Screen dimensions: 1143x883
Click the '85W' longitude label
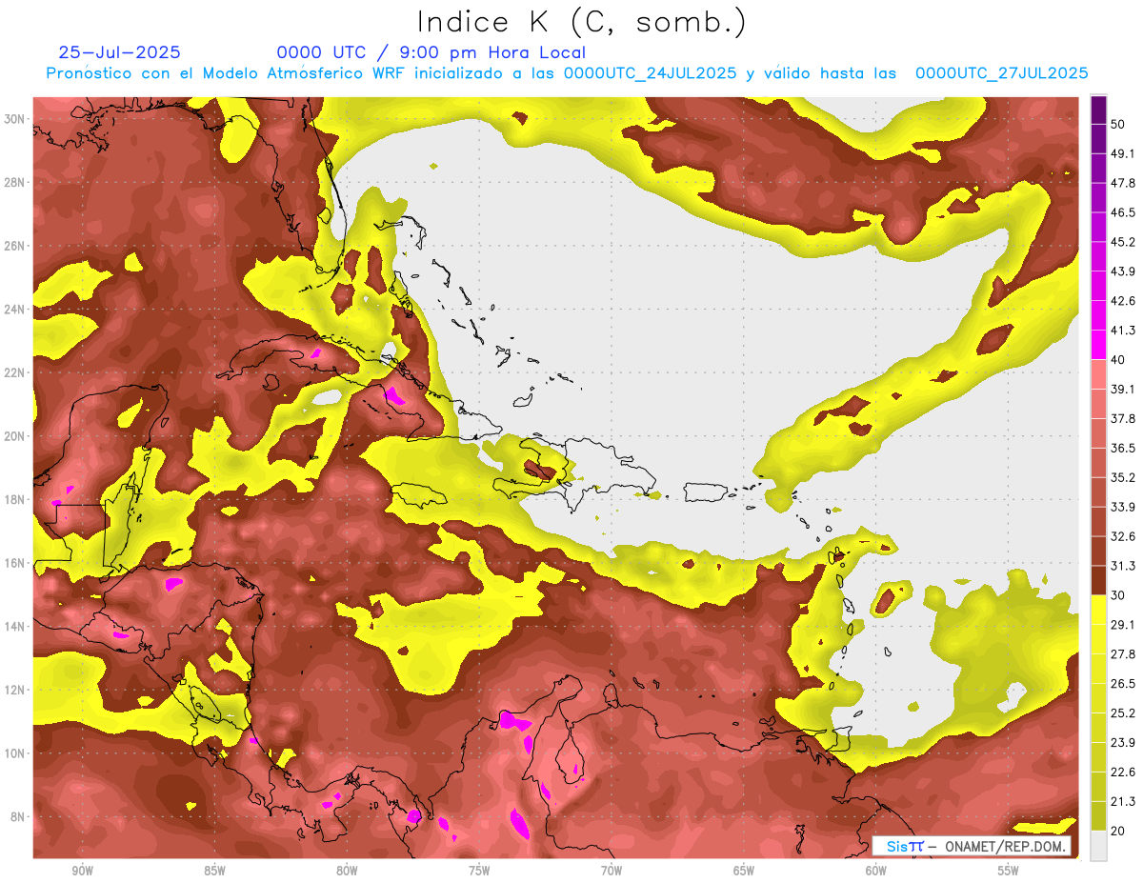pyautogui.click(x=214, y=871)
